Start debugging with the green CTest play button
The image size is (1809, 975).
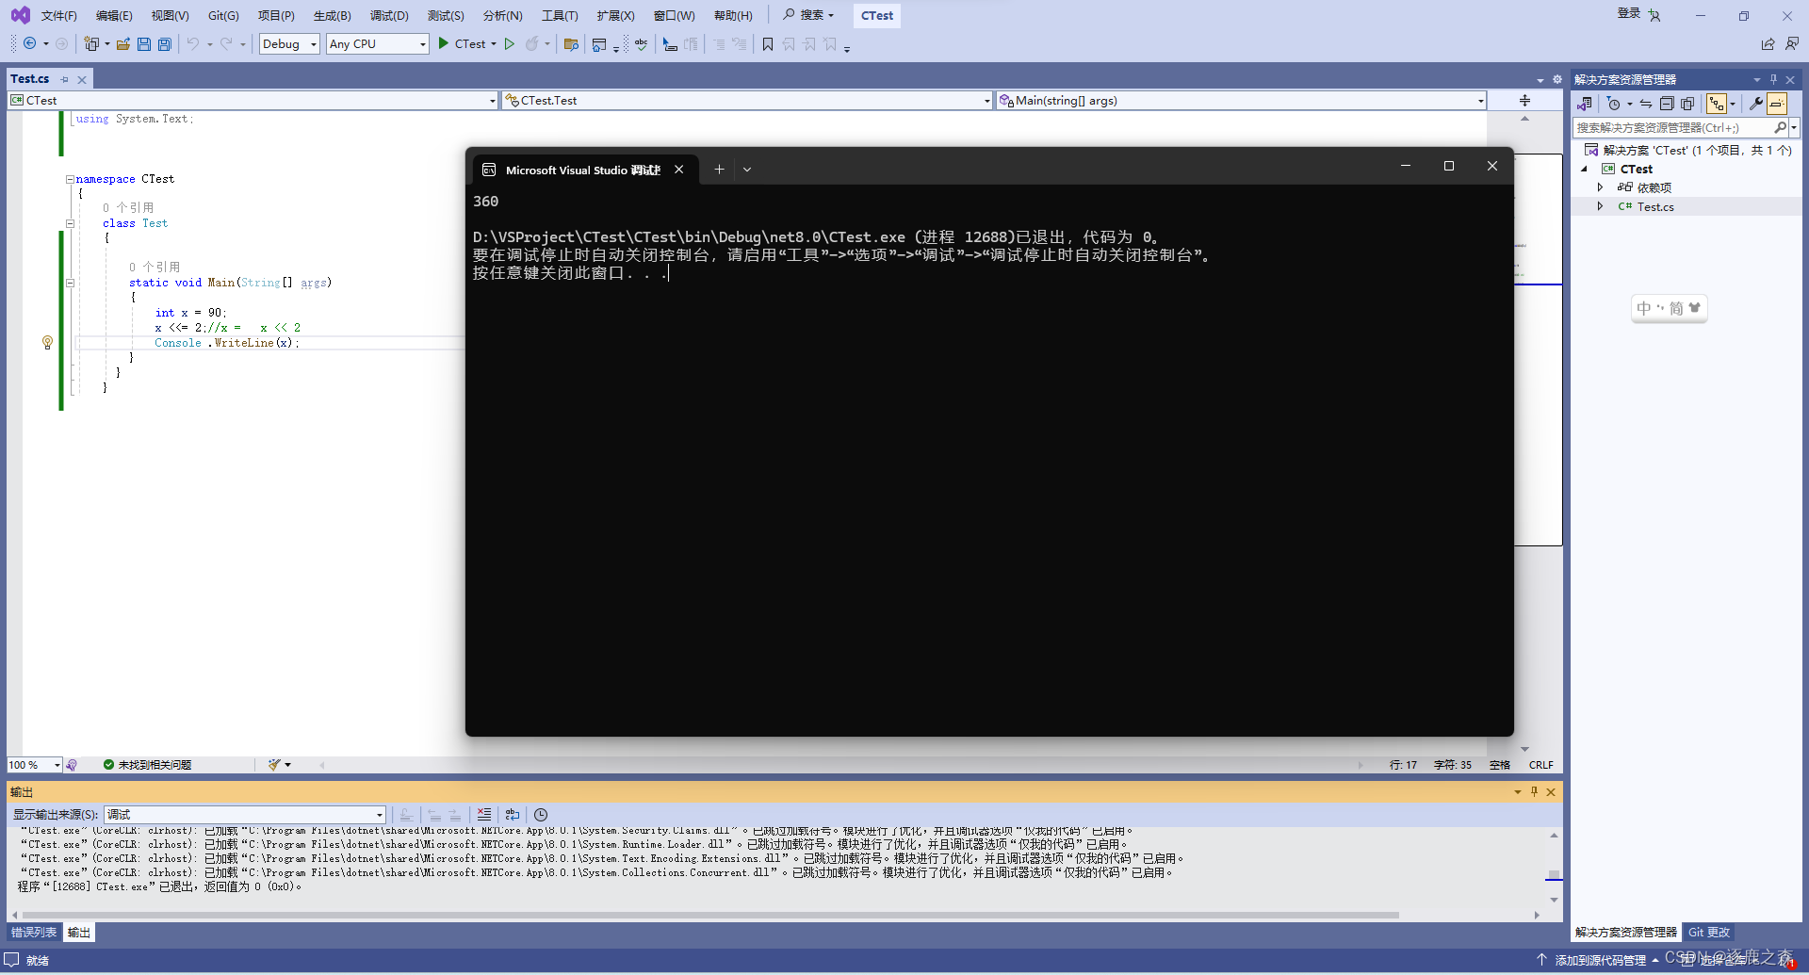[467, 43]
